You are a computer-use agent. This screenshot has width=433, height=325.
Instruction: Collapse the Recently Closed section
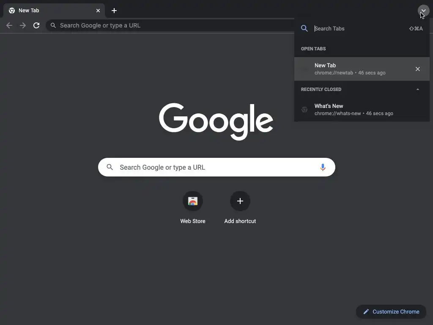tap(417, 89)
